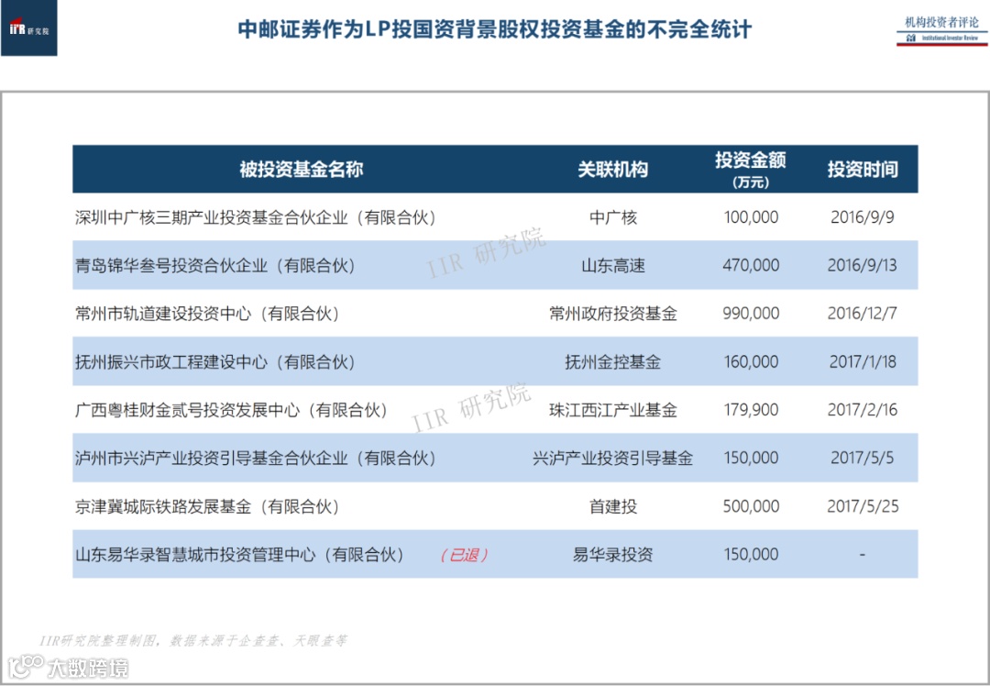
Task: Click 深圳中广核三期产业投资基金合伙企业 fund name
Action: [x=256, y=217]
